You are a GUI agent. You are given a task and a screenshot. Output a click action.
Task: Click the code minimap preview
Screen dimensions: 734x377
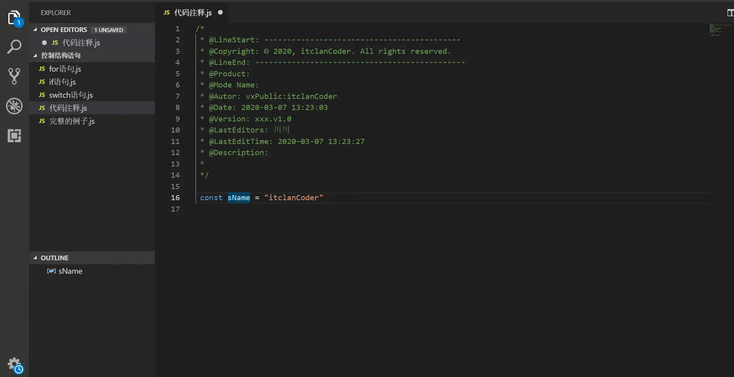pos(721,30)
